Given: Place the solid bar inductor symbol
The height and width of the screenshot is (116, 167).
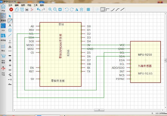Looking at the screenshot, I should click(10, 56).
